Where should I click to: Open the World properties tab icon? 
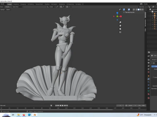tap(148, 72)
